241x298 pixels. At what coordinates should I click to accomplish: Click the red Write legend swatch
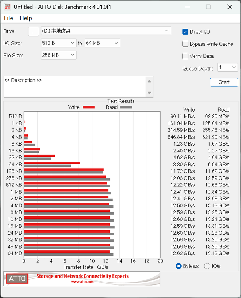pyautogui.click(x=88, y=107)
